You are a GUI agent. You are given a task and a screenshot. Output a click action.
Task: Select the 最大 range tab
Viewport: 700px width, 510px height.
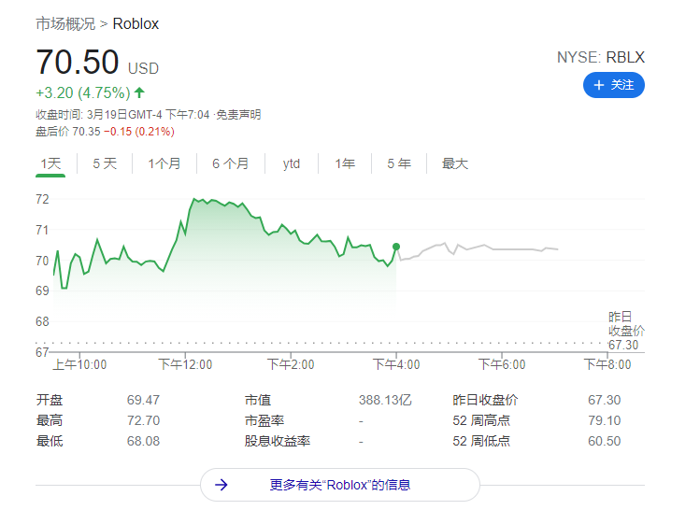455,163
